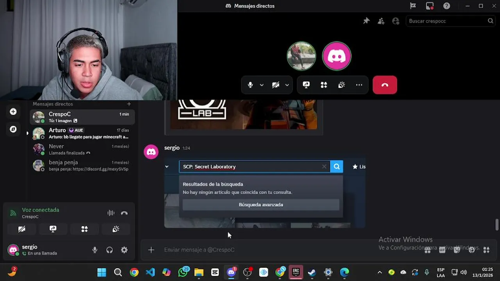This screenshot has width=500, height=281.
Task: Click the 'Mensajes directos' sidebar header
Action: pos(53,104)
